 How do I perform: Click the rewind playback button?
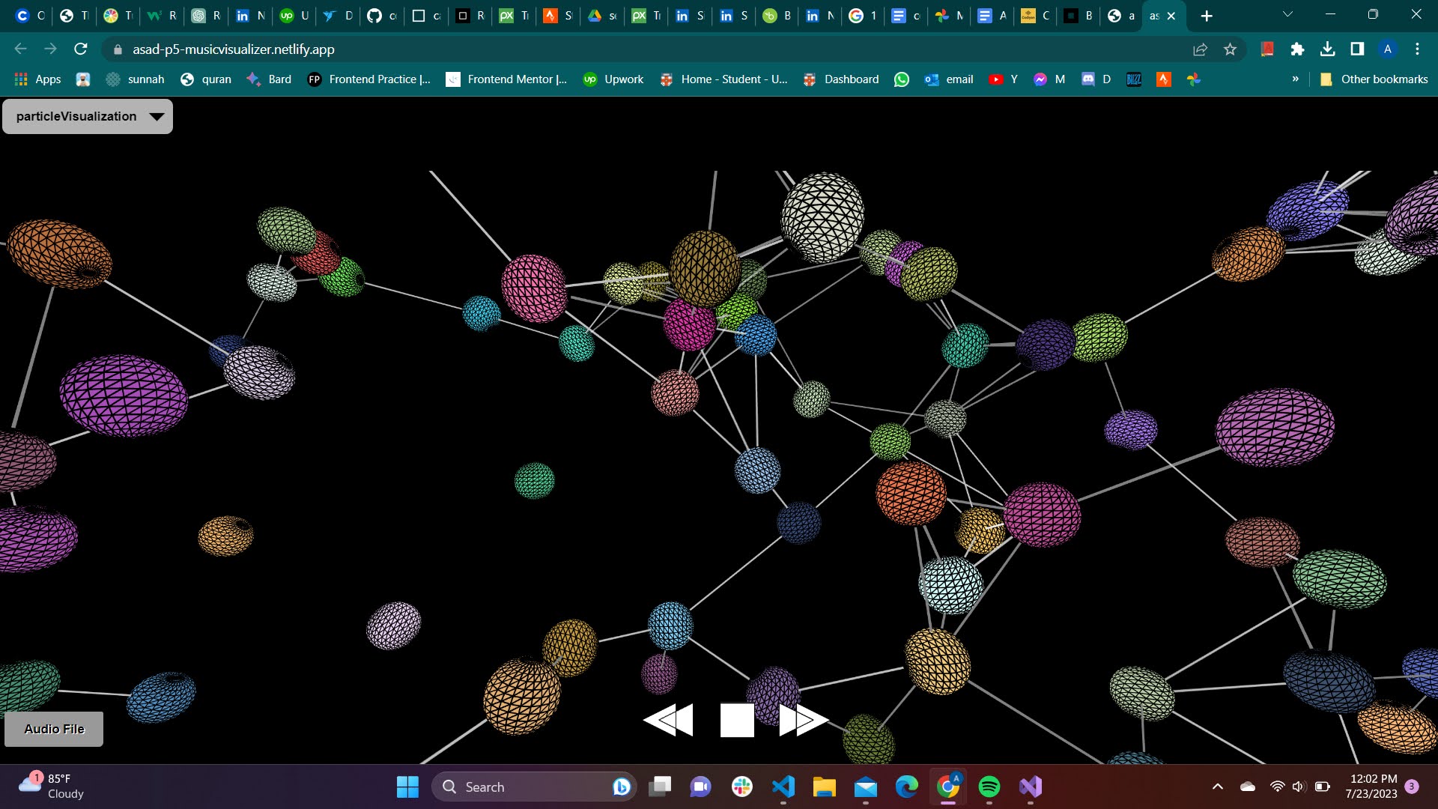(x=668, y=720)
